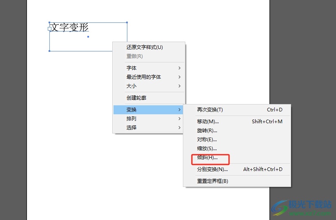336x220 pixels.
Task: Click the 文字变形 text on canvas
Action: [70, 27]
